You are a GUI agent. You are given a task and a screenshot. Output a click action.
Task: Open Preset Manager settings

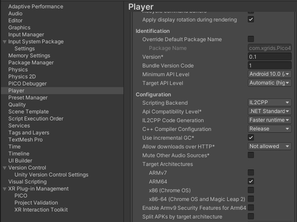click(28, 97)
